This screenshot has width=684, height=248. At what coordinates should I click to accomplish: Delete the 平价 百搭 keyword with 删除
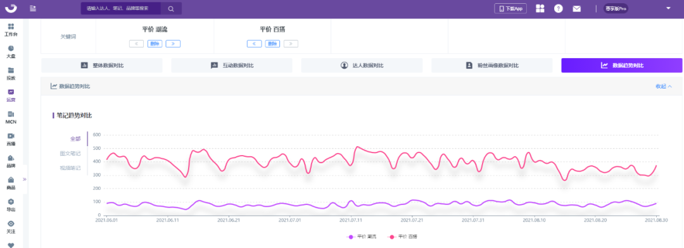(x=272, y=44)
